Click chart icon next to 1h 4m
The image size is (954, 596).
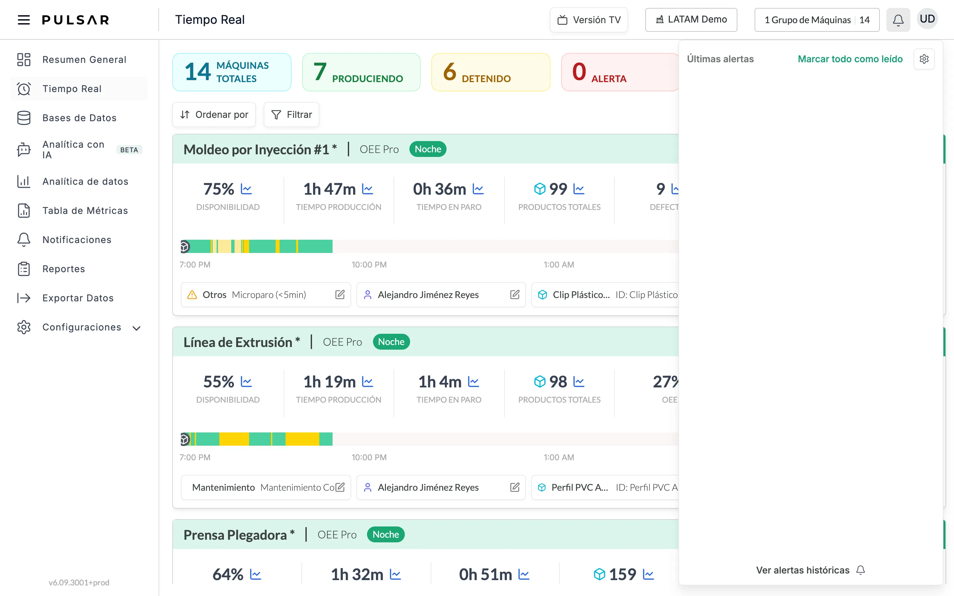473,382
